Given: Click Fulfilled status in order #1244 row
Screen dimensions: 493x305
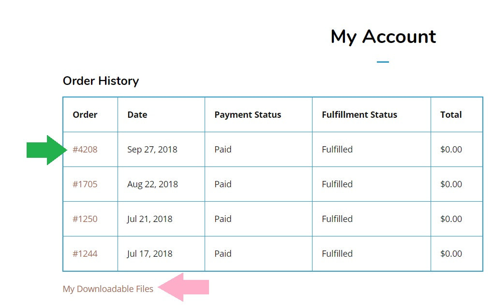Looking at the screenshot, I should [x=337, y=254].
